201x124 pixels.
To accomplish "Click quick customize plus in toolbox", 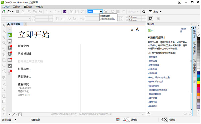I will [4, 109].
